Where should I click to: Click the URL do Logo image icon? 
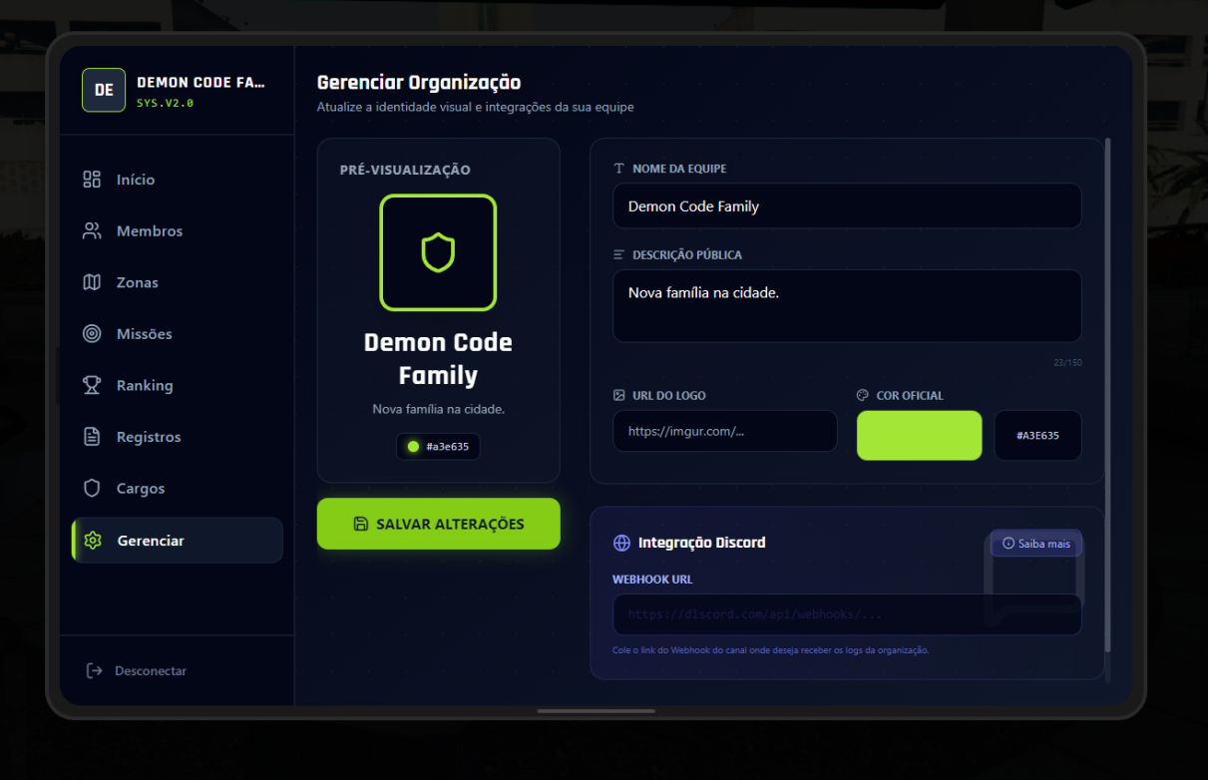click(x=619, y=395)
